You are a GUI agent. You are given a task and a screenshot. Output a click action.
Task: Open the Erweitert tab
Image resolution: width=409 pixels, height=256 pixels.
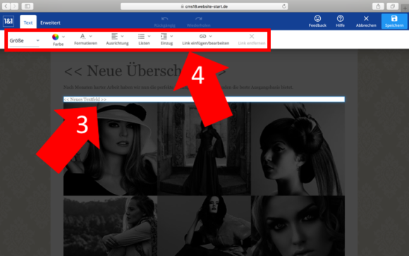point(50,23)
